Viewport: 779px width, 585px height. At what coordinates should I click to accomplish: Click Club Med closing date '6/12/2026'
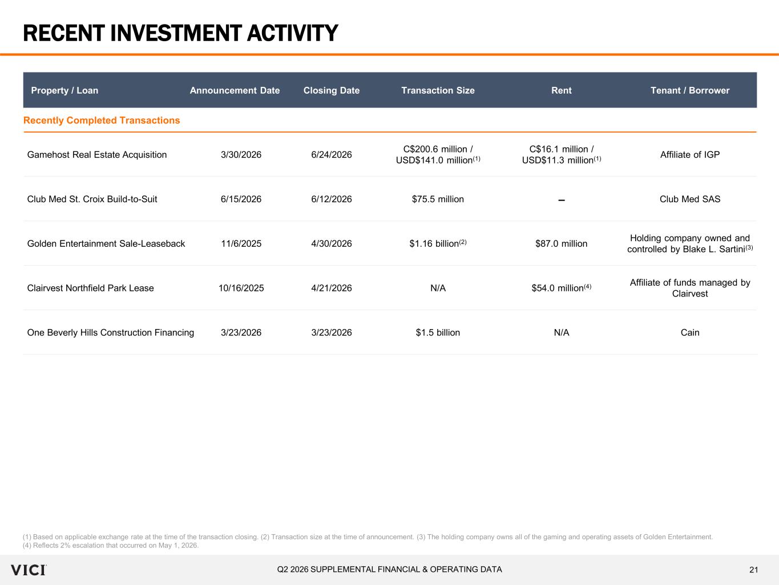point(332,199)
